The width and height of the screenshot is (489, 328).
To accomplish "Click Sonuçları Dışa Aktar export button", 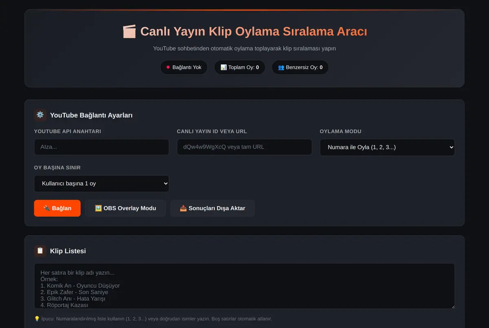I will (213, 208).
